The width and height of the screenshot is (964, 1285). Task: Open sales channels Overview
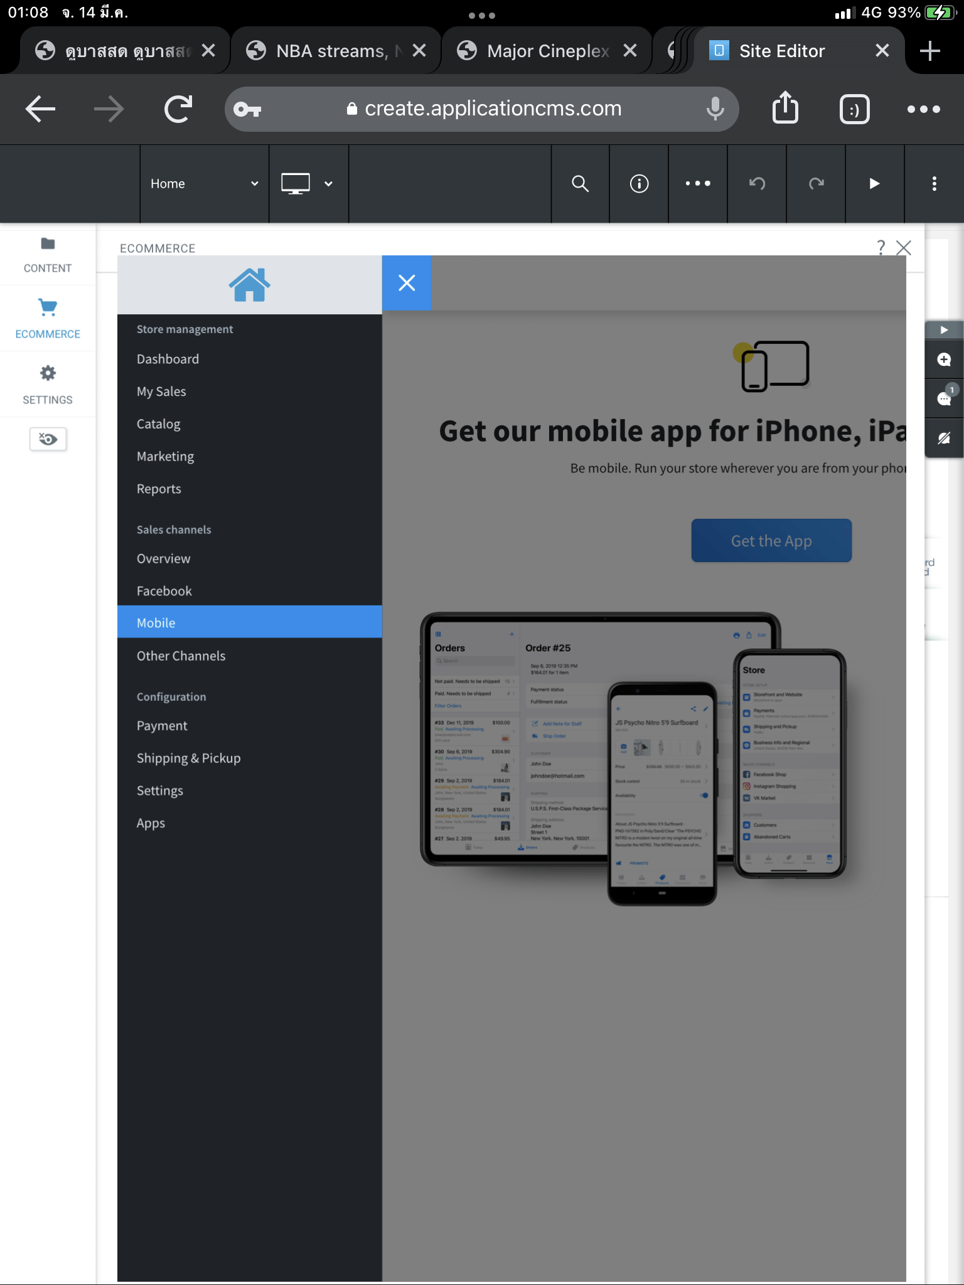[x=250, y=558]
